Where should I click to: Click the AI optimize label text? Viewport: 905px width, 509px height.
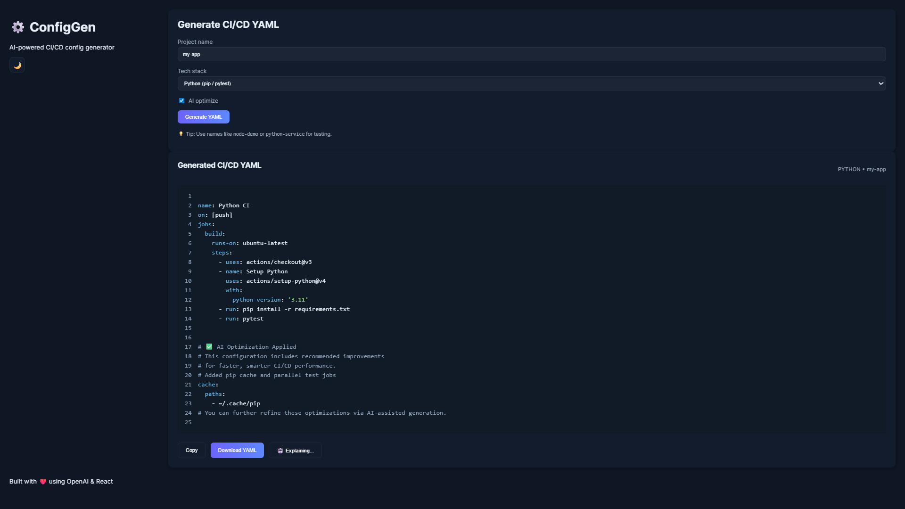tap(203, 101)
